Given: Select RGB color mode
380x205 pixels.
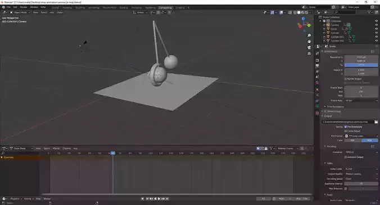Looking at the screenshot, I should click(369, 140).
